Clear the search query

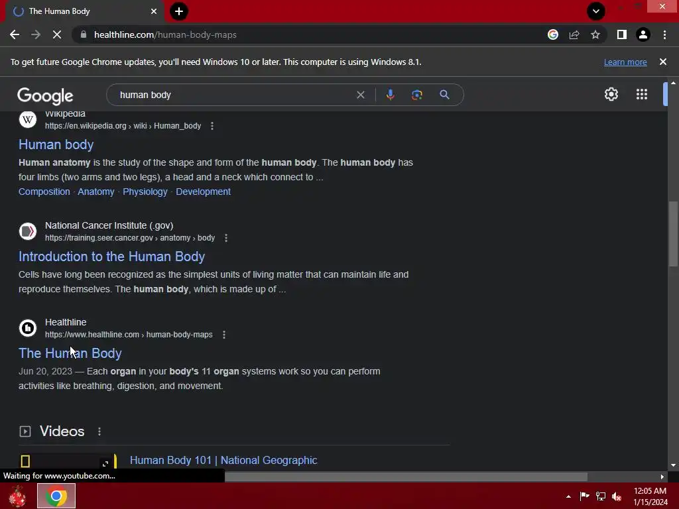coord(360,95)
